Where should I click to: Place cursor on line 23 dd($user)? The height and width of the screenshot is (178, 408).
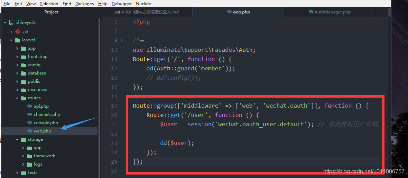point(177,143)
